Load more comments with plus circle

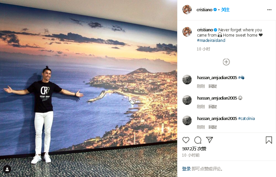coord(226,62)
